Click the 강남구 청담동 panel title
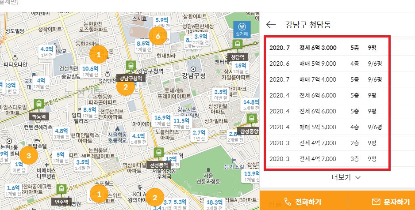 [308, 25]
